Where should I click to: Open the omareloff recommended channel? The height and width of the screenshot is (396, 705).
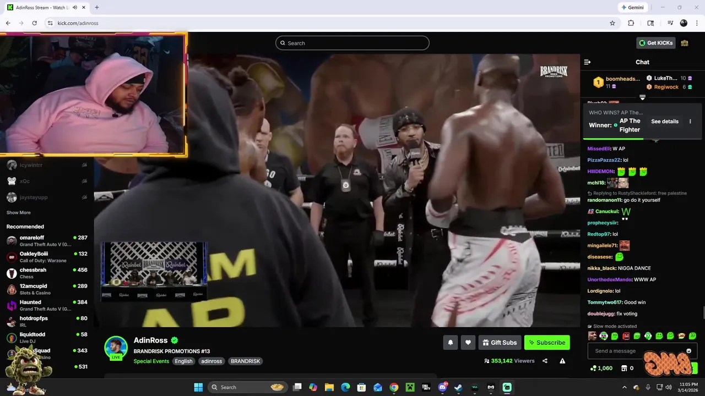pos(47,241)
